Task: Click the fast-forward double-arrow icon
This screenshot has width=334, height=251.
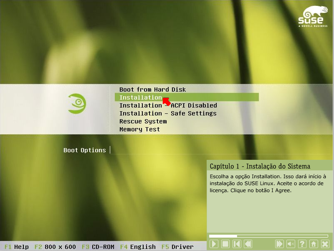Action: (x=279, y=244)
